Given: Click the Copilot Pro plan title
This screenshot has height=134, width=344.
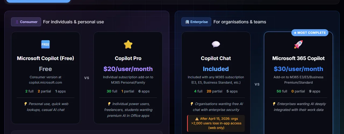Looking at the screenshot, I should (128, 58).
